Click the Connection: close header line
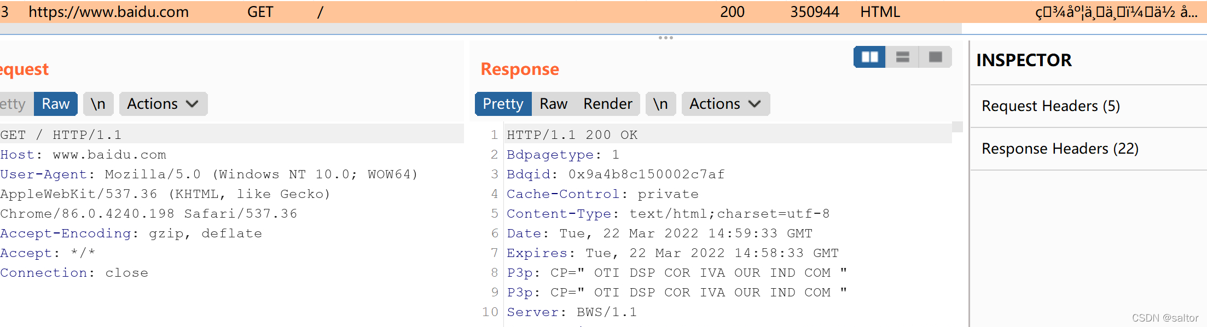This screenshot has width=1207, height=327. point(74,273)
